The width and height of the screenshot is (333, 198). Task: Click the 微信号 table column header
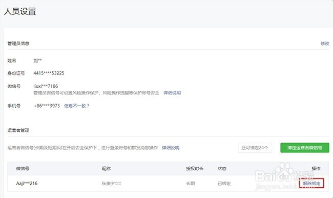(x=23, y=168)
